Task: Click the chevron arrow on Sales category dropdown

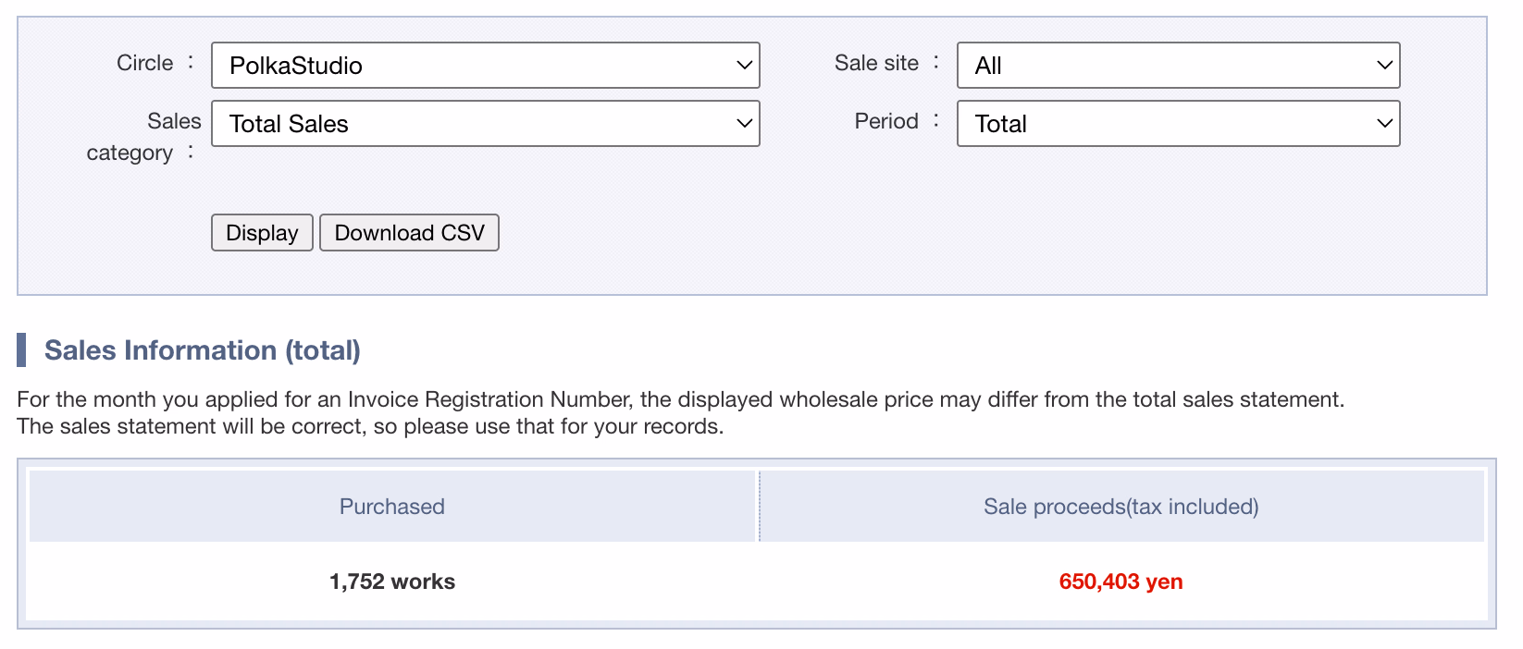Action: coord(744,124)
